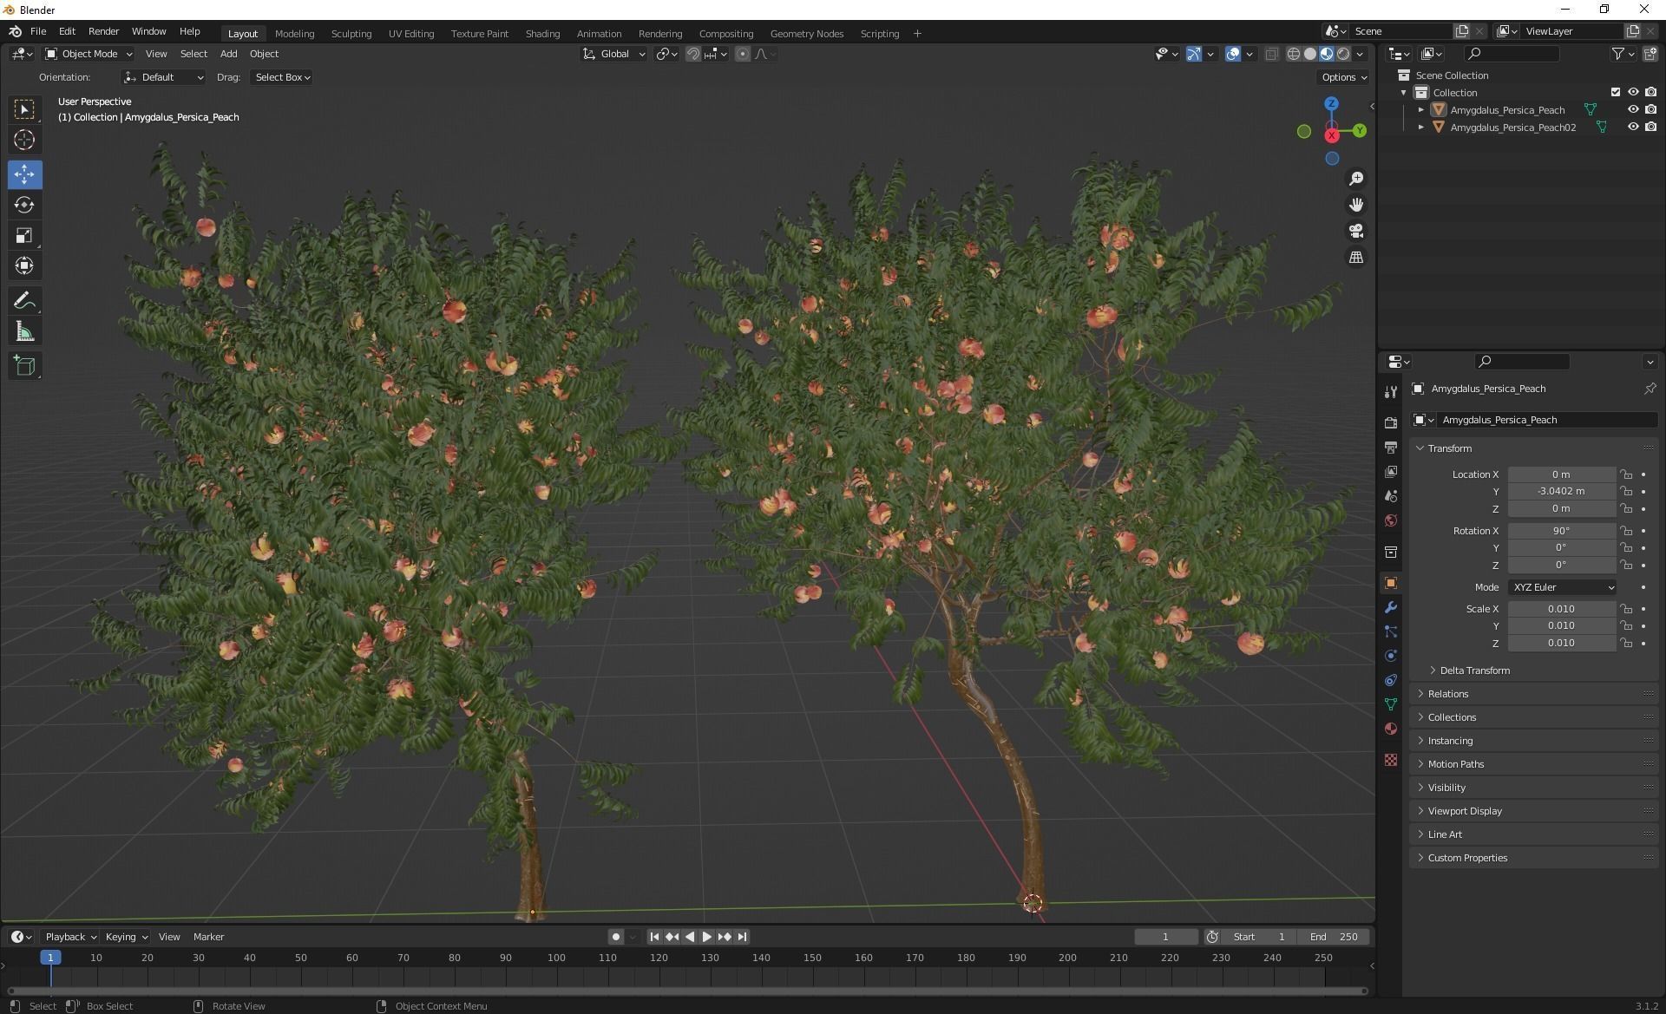Switch to wireframe viewport shading
The image size is (1666, 1014).
click(1293, 54)
